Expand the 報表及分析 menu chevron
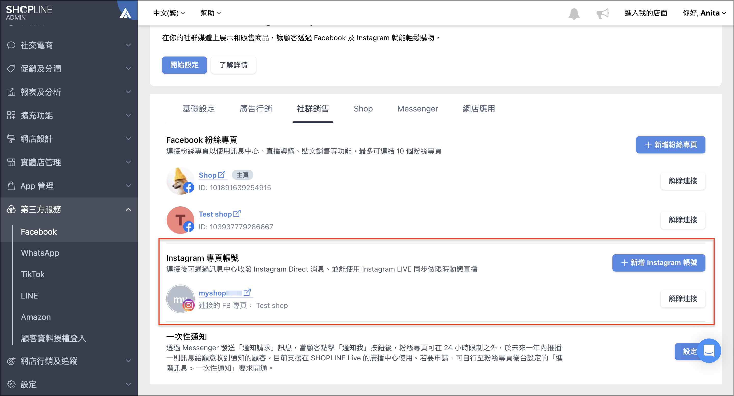 coord(128,92)
